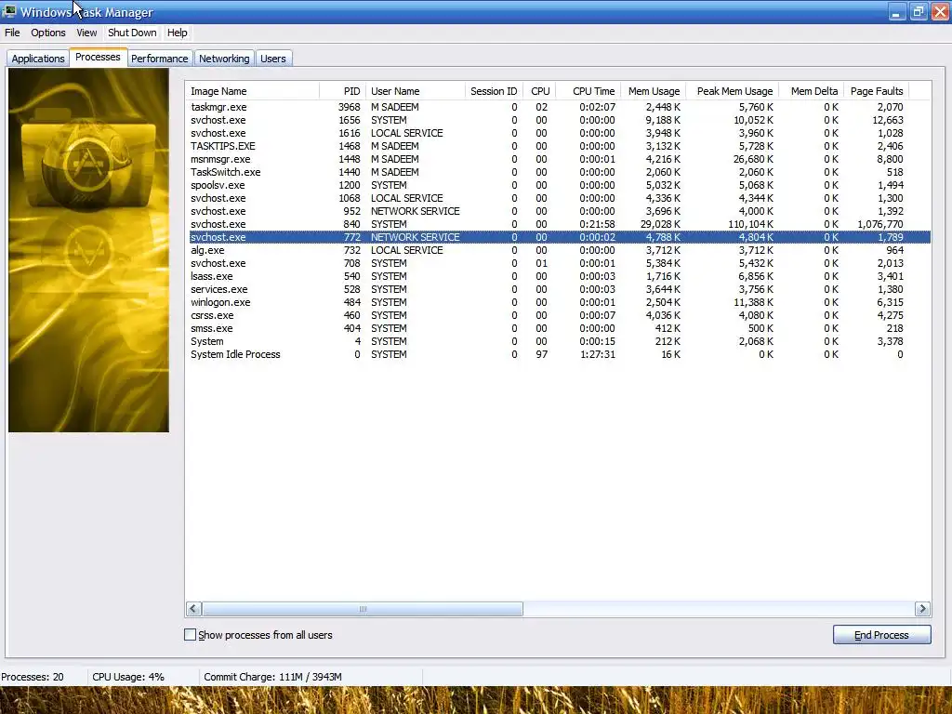Click the Processes: 20 status entry
The width and height of the screenshot is (952, 714).
(x=33, y=677)
